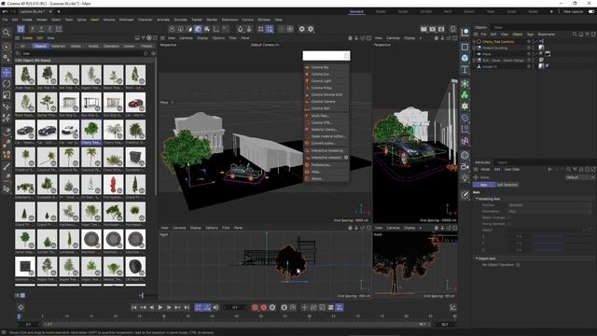Click Attributes panel back arrow
597x336 pixels.
(x=549, y=169)
